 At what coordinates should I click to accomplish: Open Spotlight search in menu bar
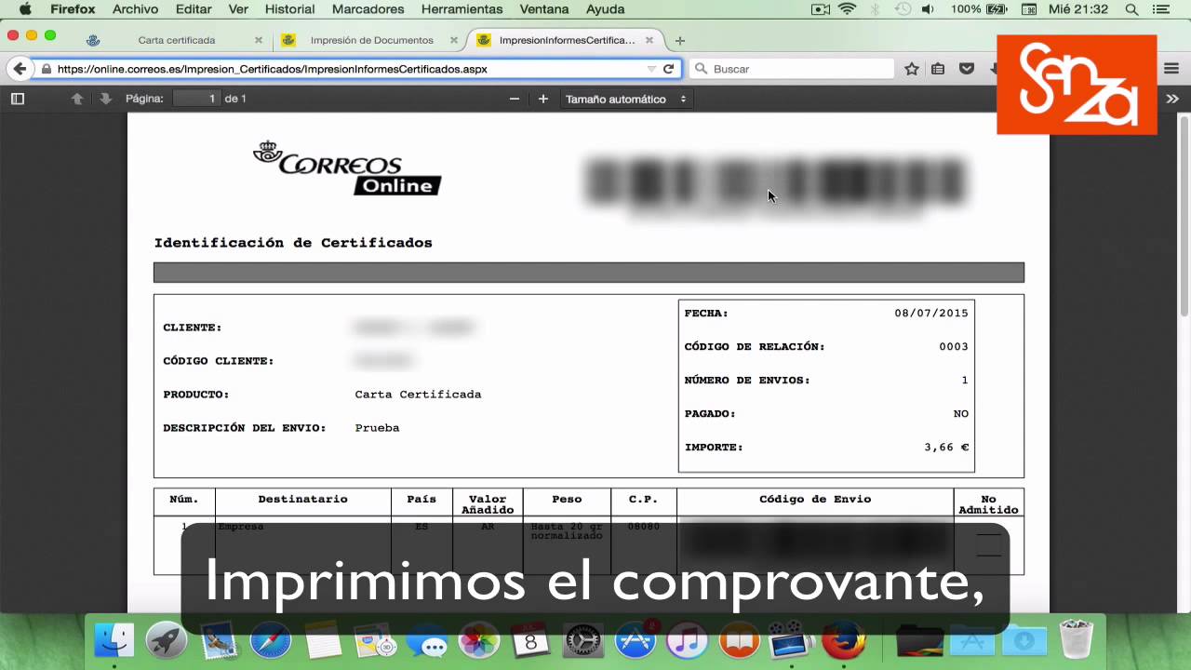[1131, 9]
